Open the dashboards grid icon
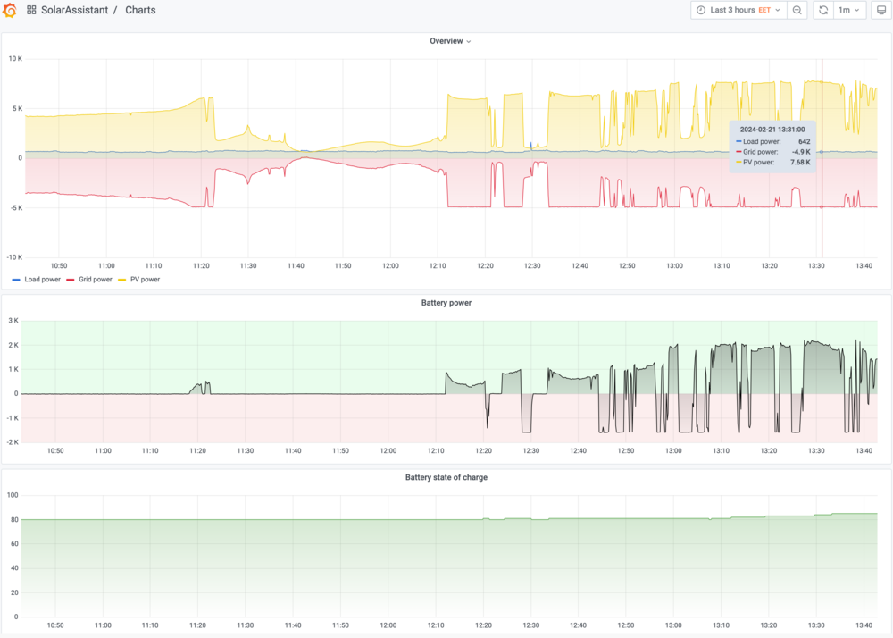 (31, 11)
